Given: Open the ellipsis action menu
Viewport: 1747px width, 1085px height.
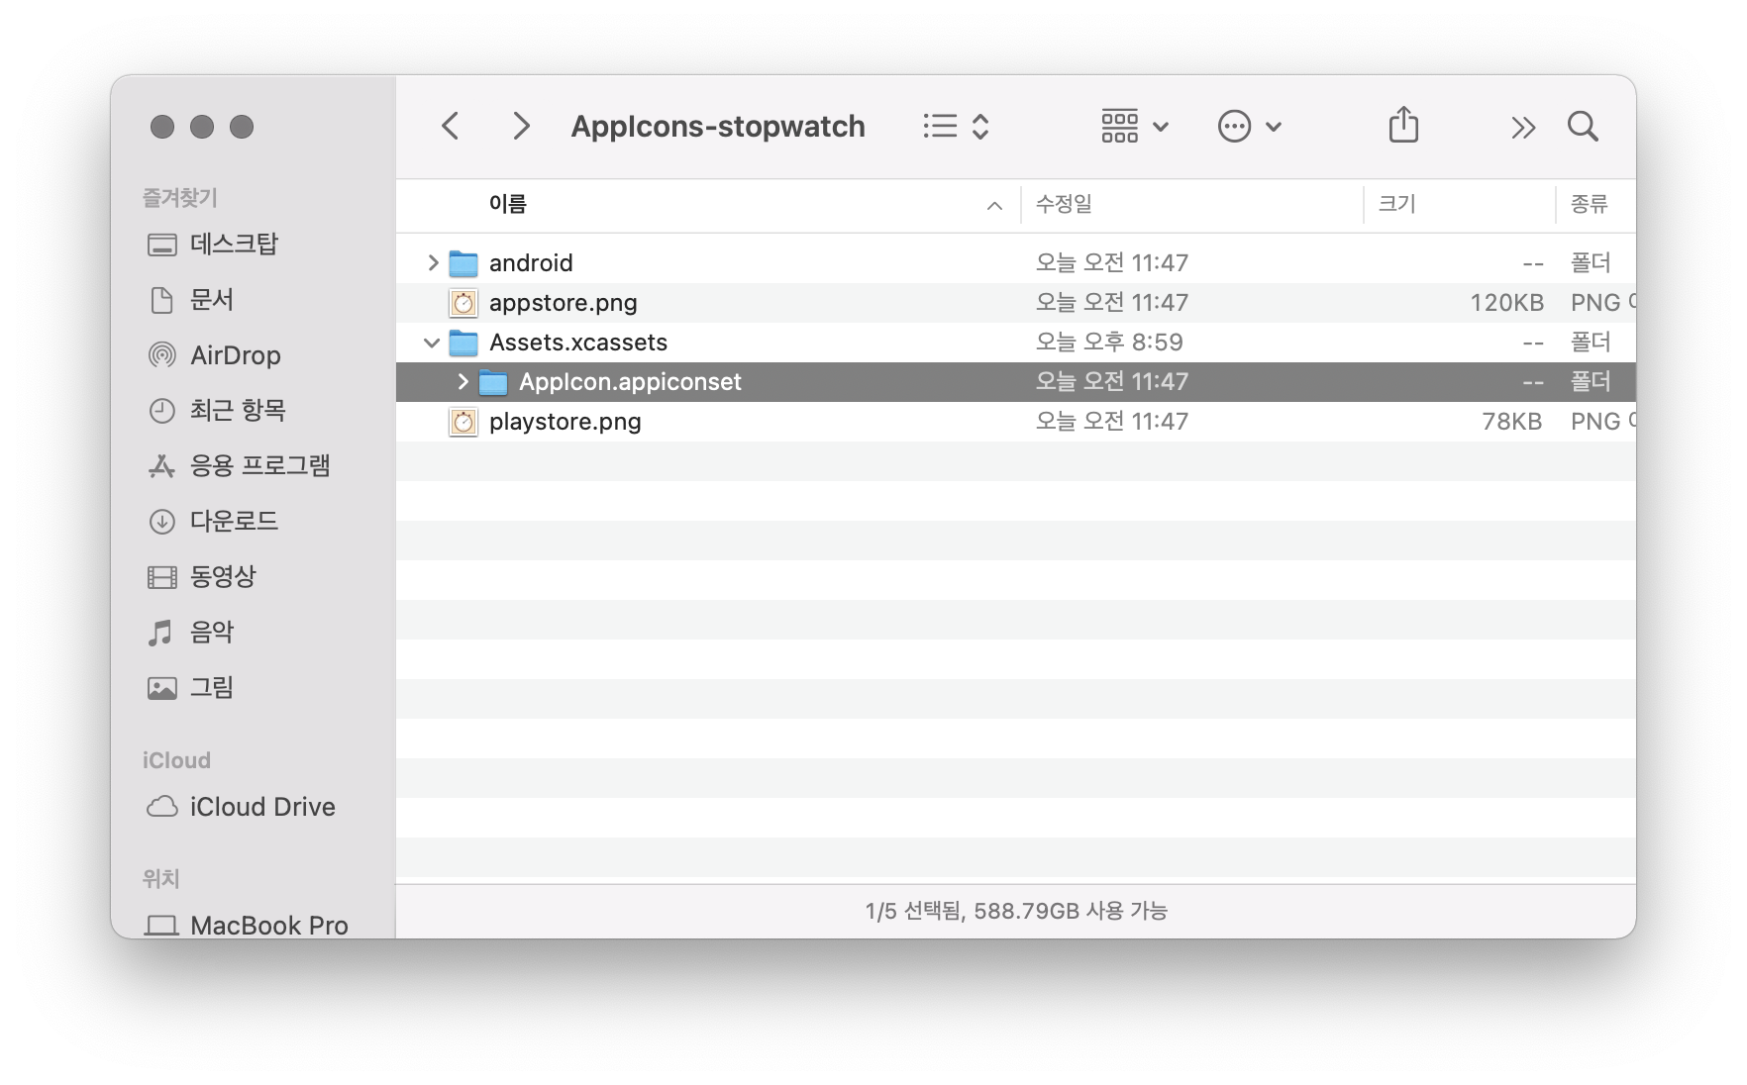Looking at the screenshot, I should pyautogui.click(x=1249, y=127).
